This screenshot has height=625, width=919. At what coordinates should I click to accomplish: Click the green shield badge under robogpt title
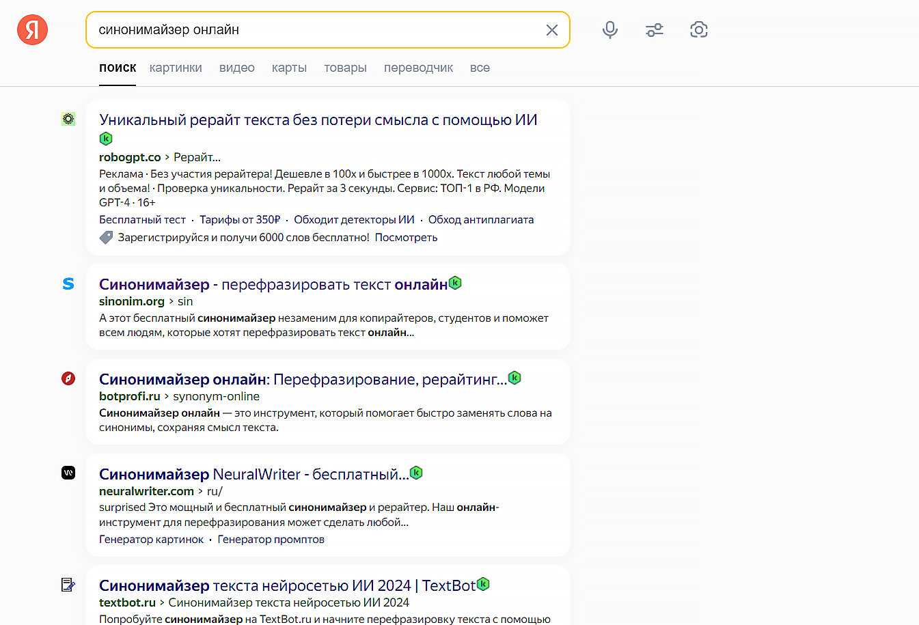[x=106, y=139]
